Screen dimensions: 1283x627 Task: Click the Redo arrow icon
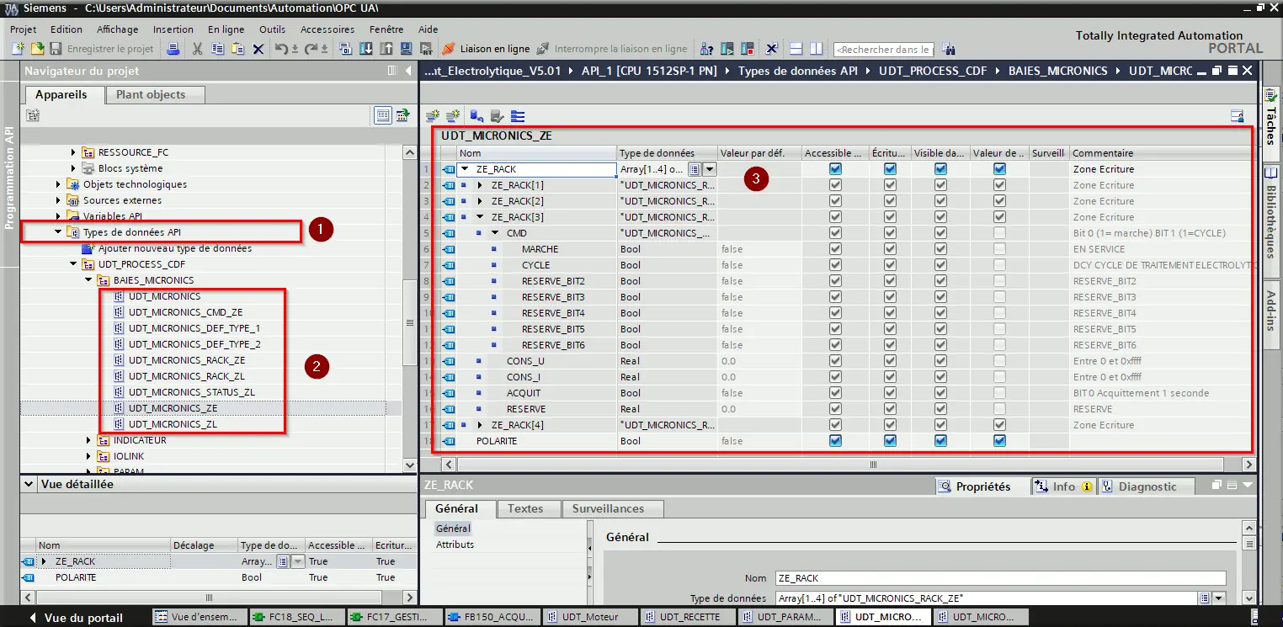[311, 49]
